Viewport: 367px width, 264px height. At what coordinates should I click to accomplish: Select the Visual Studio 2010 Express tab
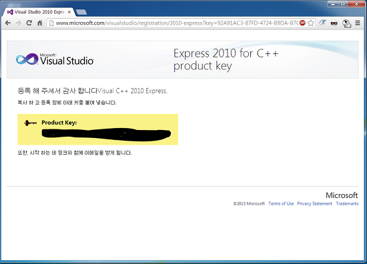tap(39, 12)
